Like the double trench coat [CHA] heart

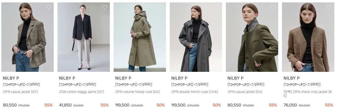[217, 7]
